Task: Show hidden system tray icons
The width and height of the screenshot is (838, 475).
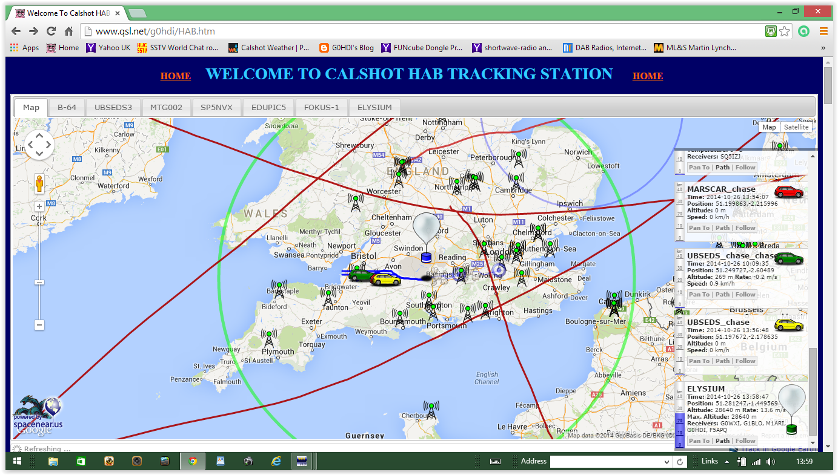Action: coord(727,462)
